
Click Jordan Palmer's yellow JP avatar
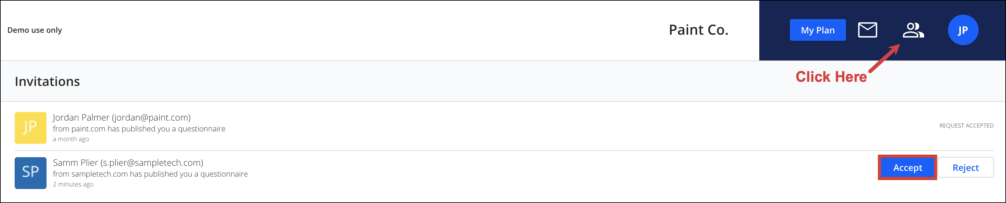(x=31, y=128)
